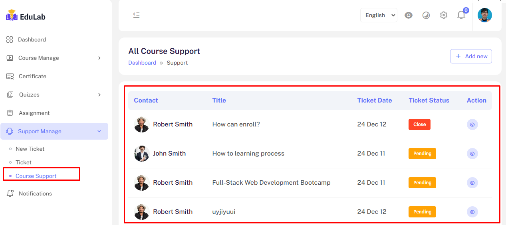Open the notifications bell icon
Image resolution: width=506 pixels, height=225 pixels.
[x=461, y=15]
